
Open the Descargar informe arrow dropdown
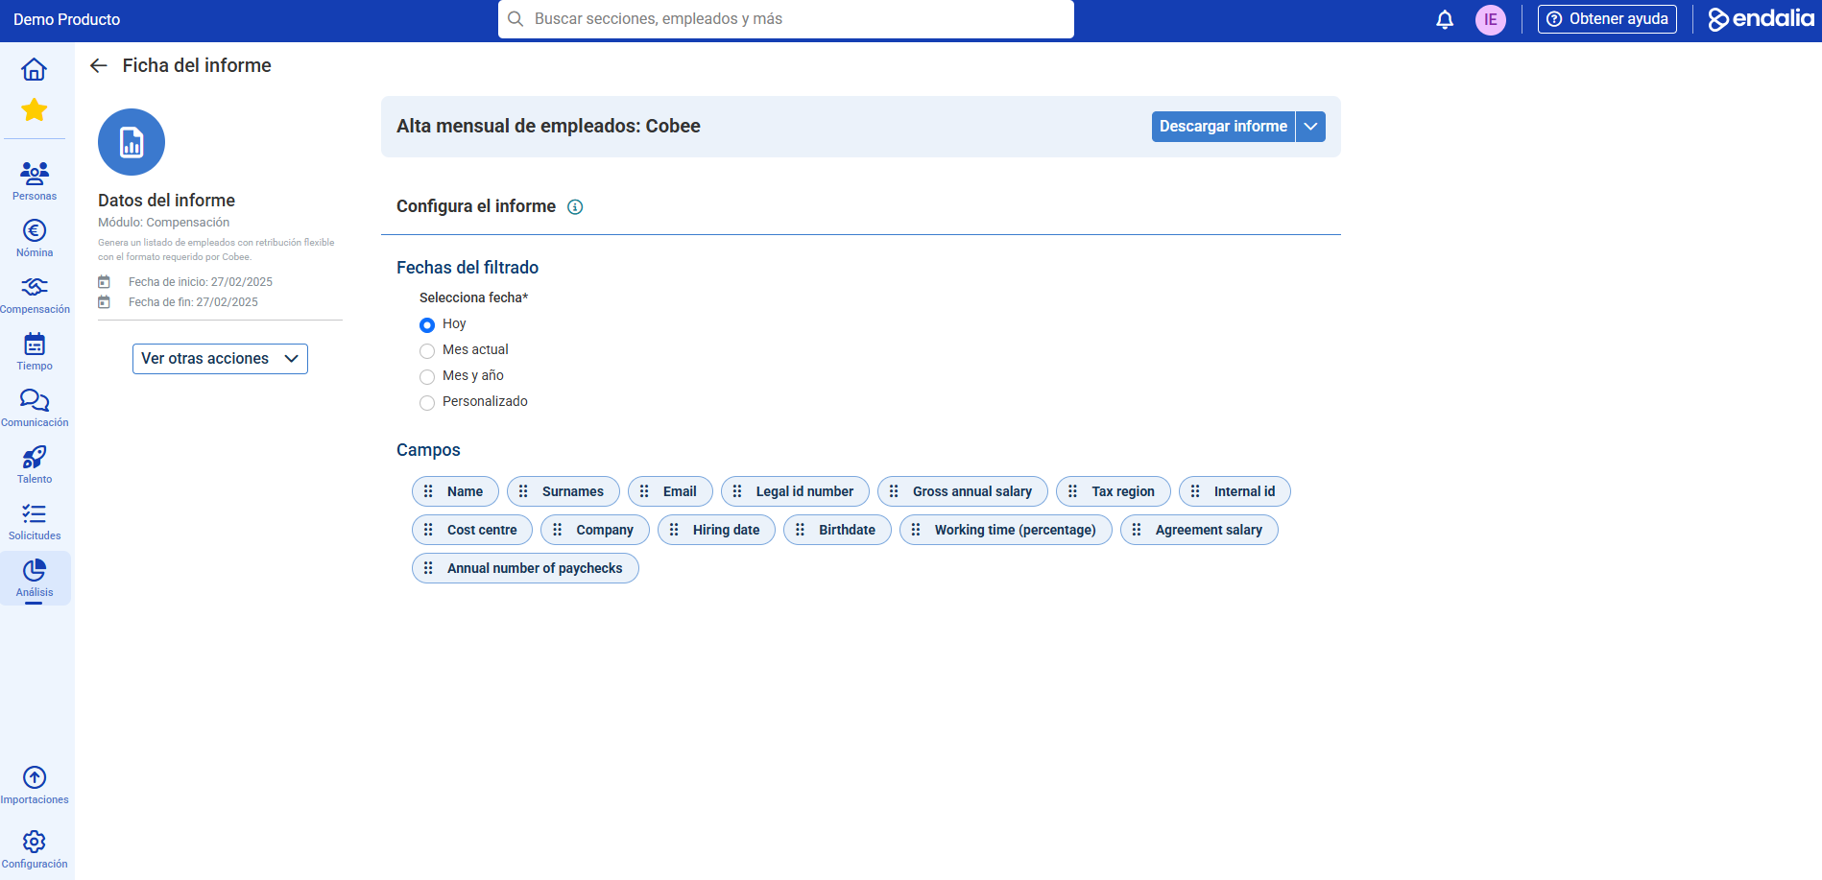(x=1310, y=127)
